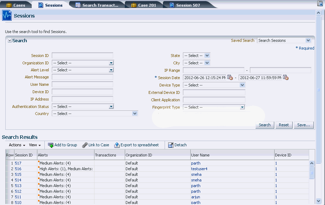Click into the User Name input field

[82, 84]
